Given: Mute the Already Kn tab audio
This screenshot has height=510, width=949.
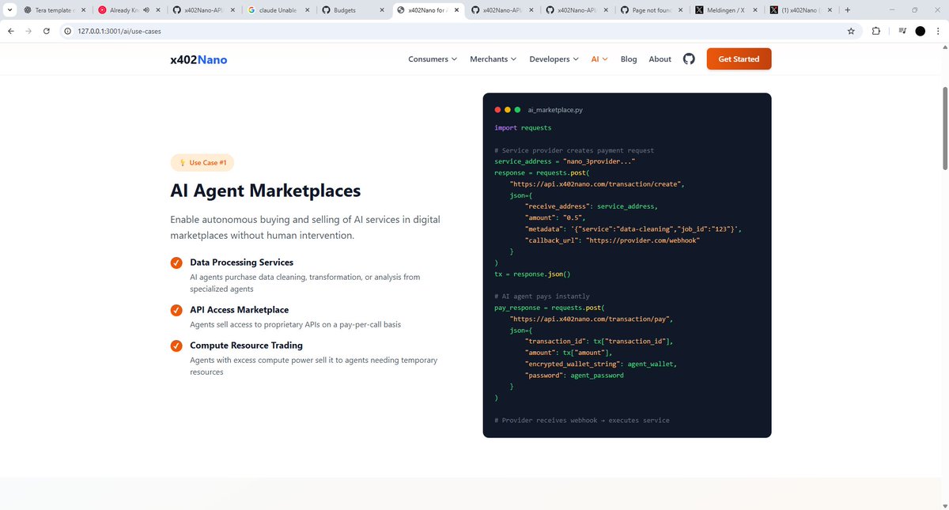Looking at the screenshot, I should (146, 10).
